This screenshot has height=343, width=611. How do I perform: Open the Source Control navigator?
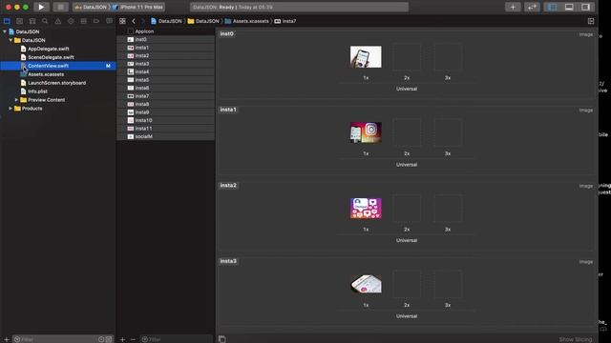[x=19, y=21]
